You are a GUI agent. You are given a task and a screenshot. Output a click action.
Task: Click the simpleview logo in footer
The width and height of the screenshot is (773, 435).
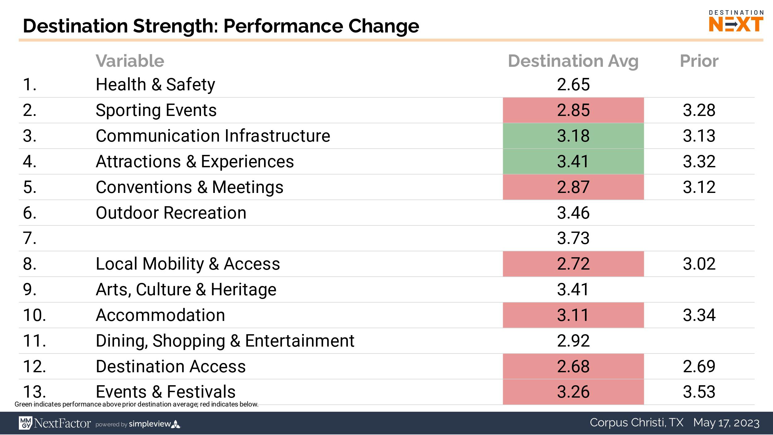click(x=154, y=424)
